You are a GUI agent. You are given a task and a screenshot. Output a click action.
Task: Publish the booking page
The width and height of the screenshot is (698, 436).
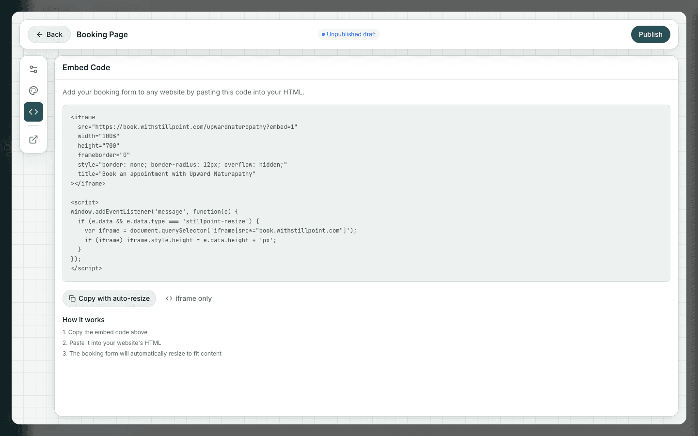[650, 34]
